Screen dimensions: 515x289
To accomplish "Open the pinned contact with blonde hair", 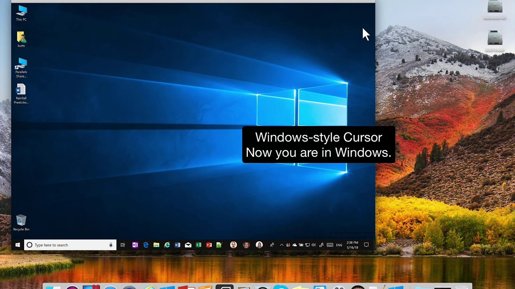I will point(259,245).
